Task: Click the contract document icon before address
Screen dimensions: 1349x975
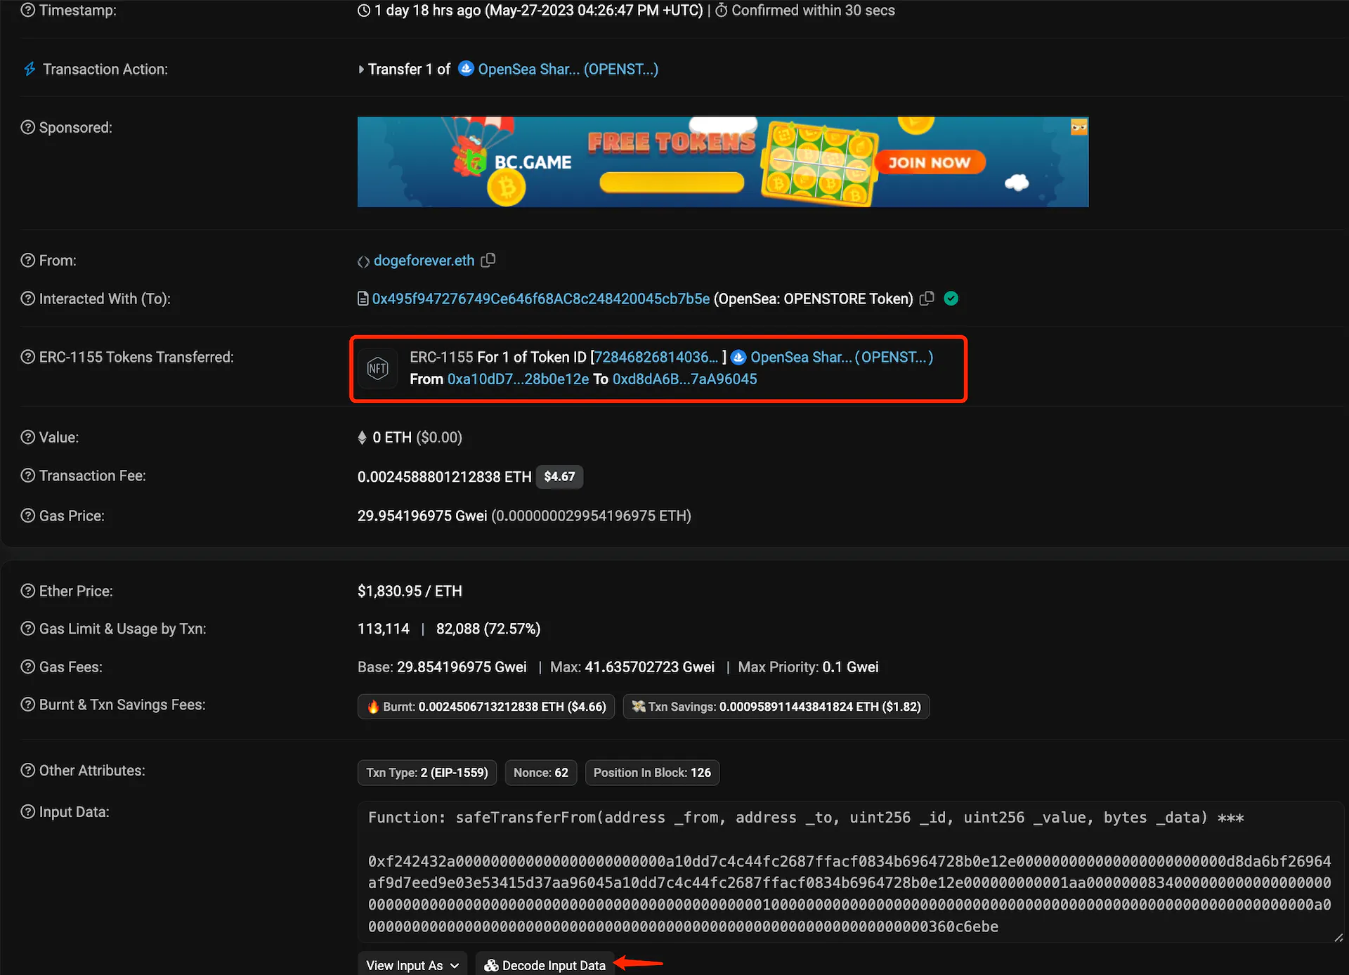Action: [363, 299]
